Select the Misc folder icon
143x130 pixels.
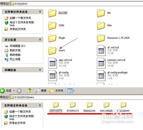101,26
